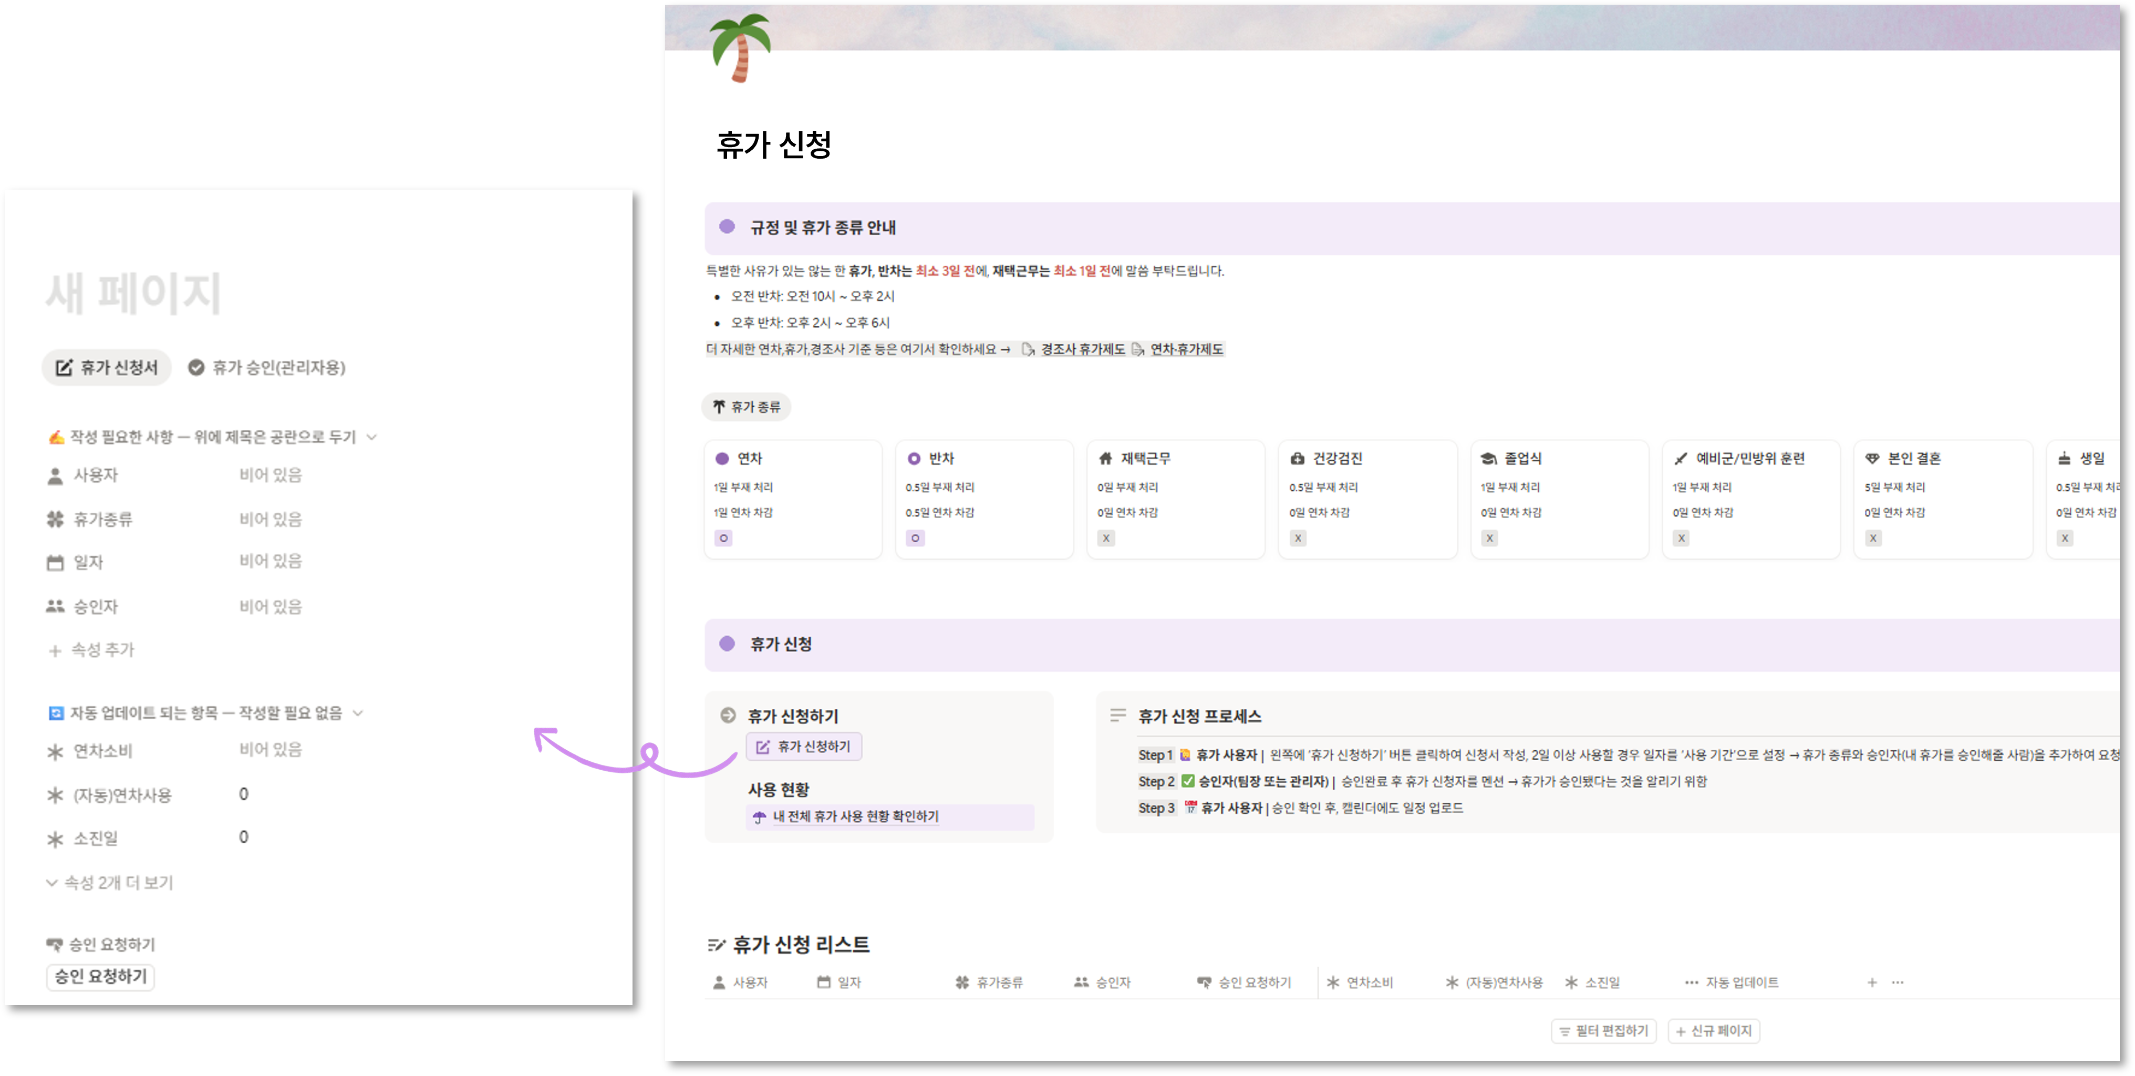Click the 일자 calendar icon in form

point(55,563)
